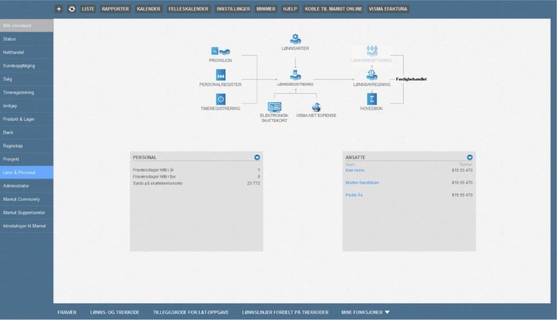Screen dimensions: 557x320
Task: Open Mamut Supportsenter in the sidebar
Action: pos(27,212)
